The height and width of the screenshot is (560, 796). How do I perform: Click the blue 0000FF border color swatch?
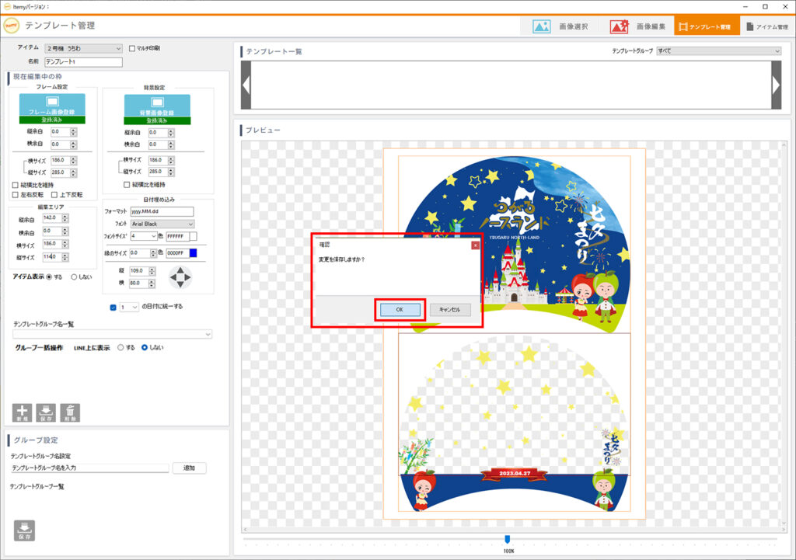[194, 253]
